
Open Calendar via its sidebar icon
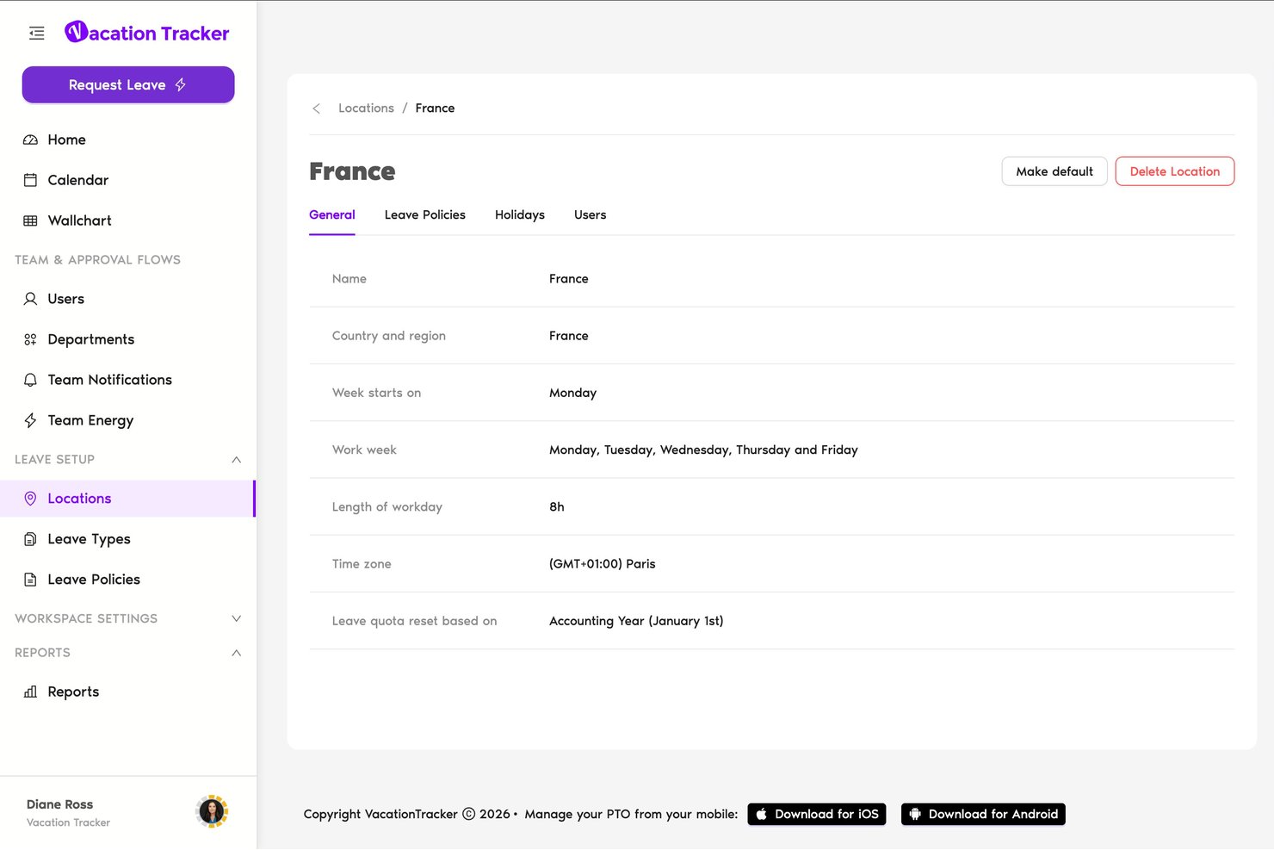[x=30, y=180]
